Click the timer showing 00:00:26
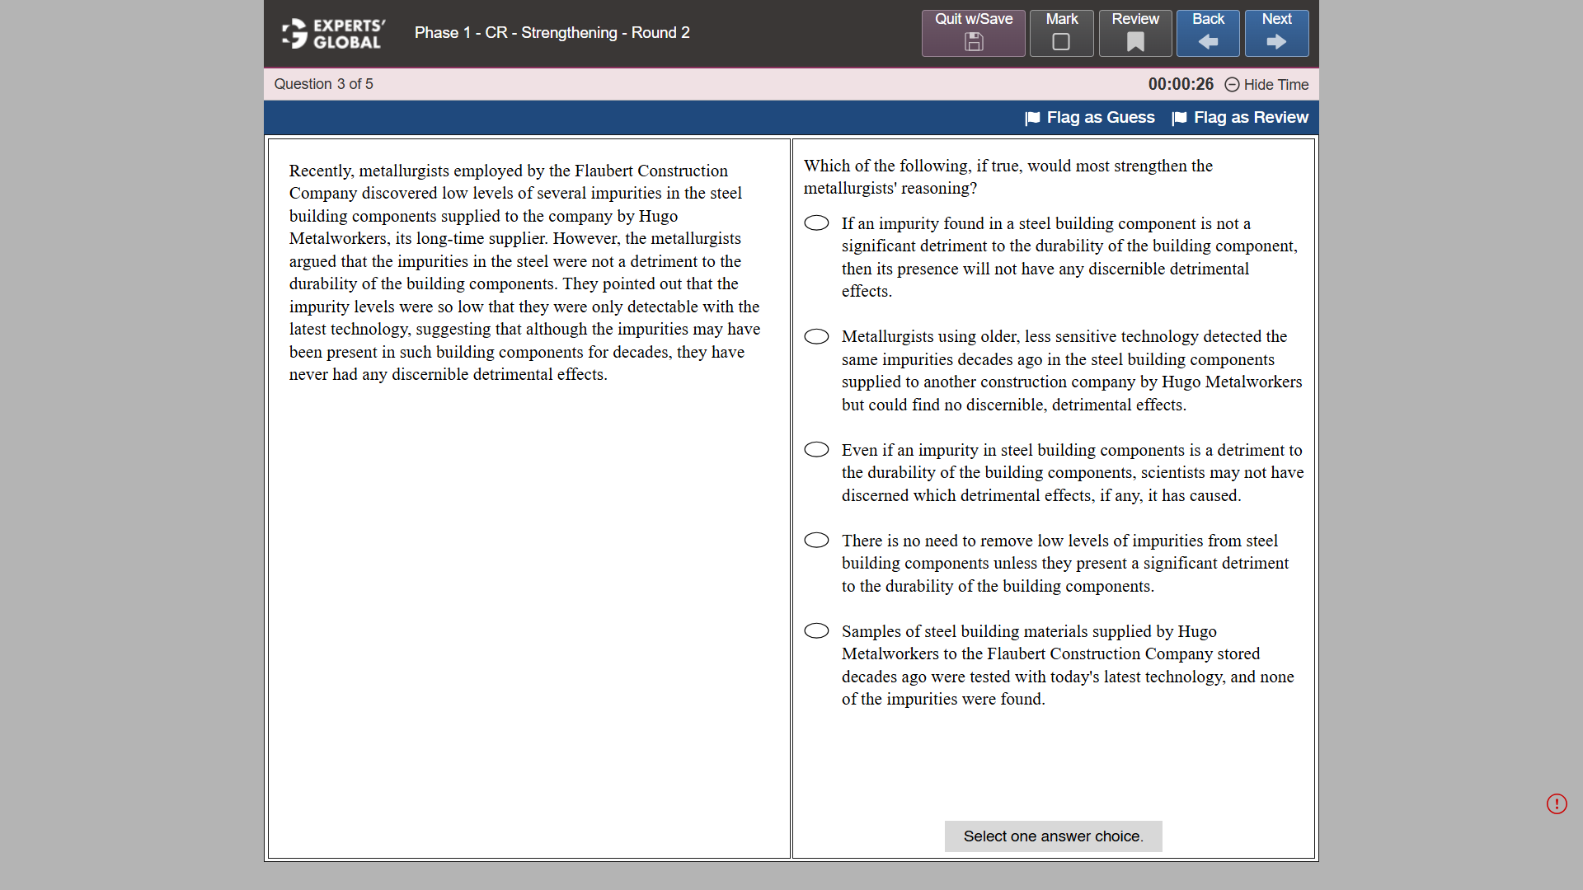This screenshot has height=890, width=1583. click(1181, 84)
